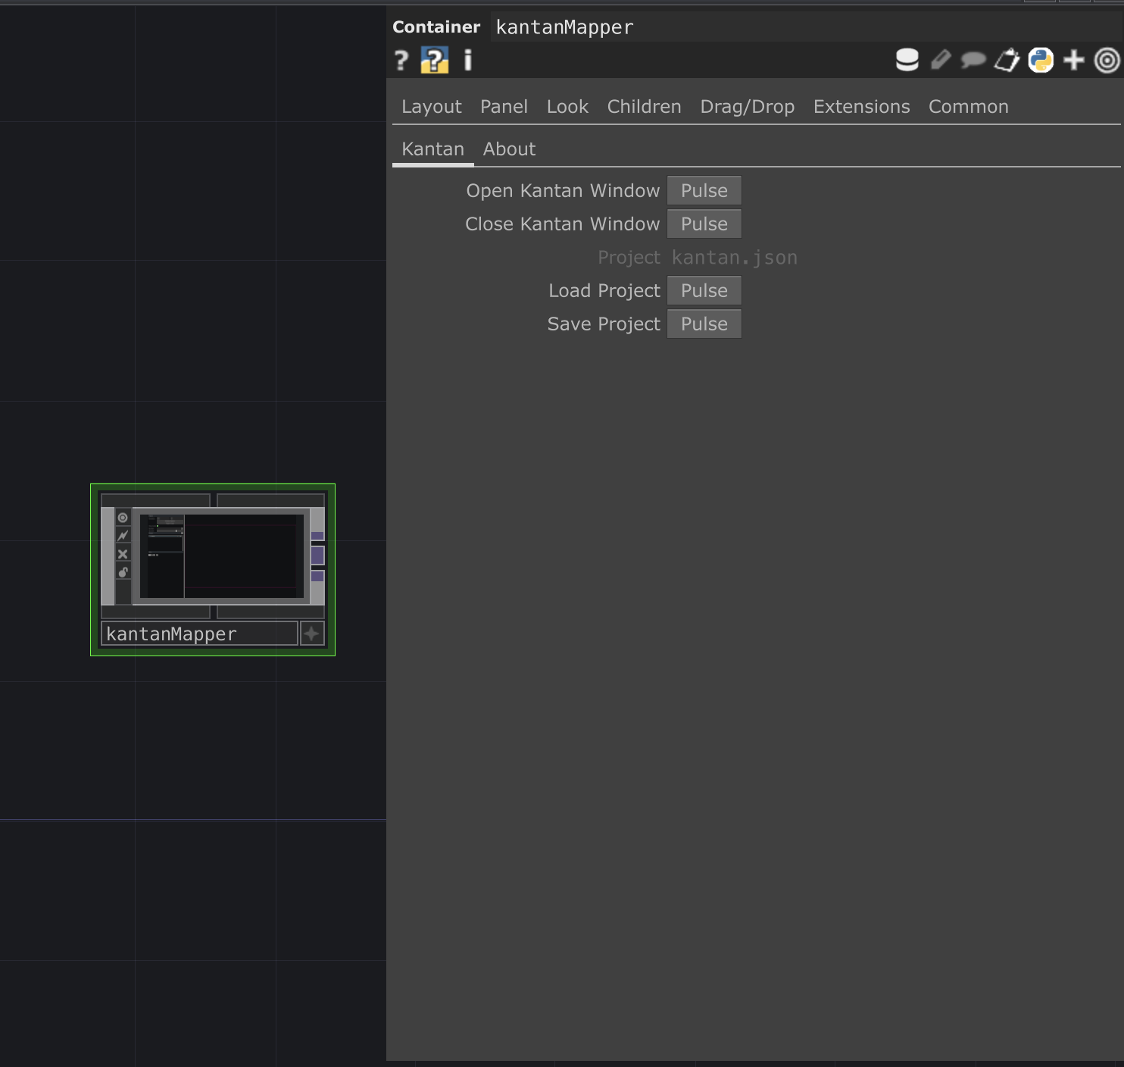Open Python help for this operator

tap(435, 61)
